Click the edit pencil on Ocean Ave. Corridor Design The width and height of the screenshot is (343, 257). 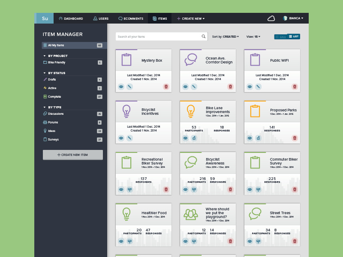[x=194, y=86]
